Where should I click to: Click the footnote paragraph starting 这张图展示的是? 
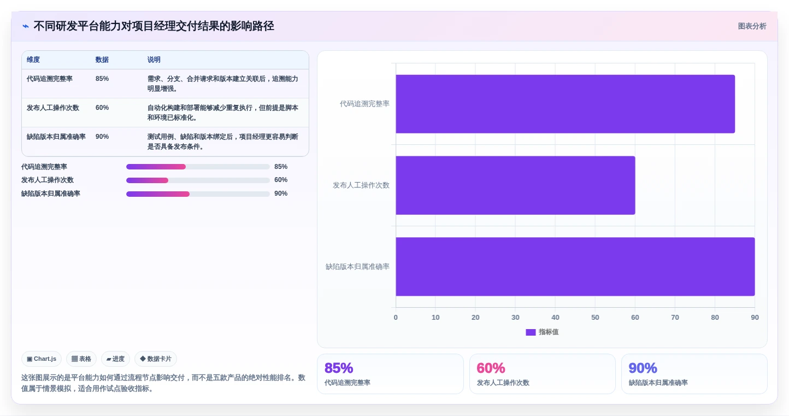pyautogui.click(x=163, y=383)
